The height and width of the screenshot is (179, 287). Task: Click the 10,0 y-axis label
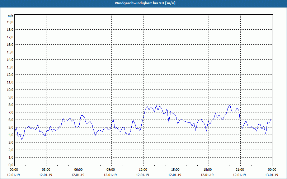pos(10,90)
